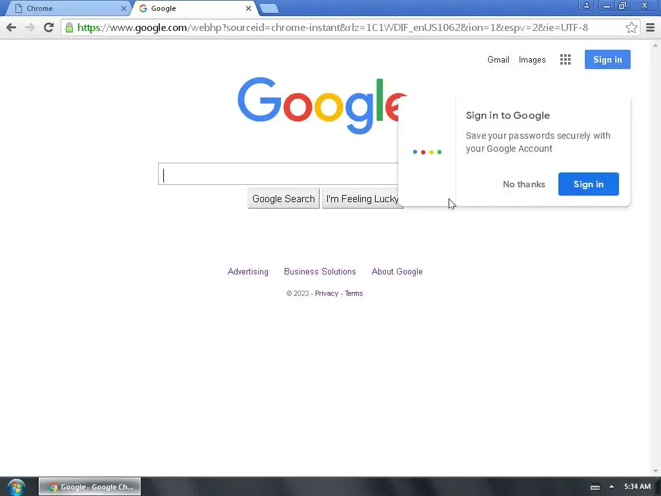
Task: Click Sign in inside the popup
Action: pos(589,184)
